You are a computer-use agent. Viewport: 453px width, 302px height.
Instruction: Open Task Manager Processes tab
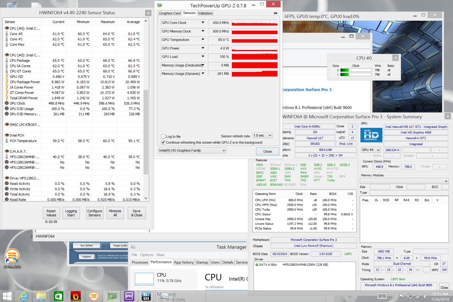(x=140, y=262)
